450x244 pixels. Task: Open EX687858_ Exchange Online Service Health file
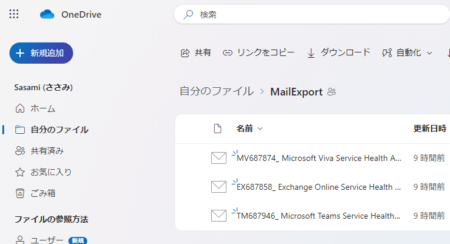tap(318, 187)
